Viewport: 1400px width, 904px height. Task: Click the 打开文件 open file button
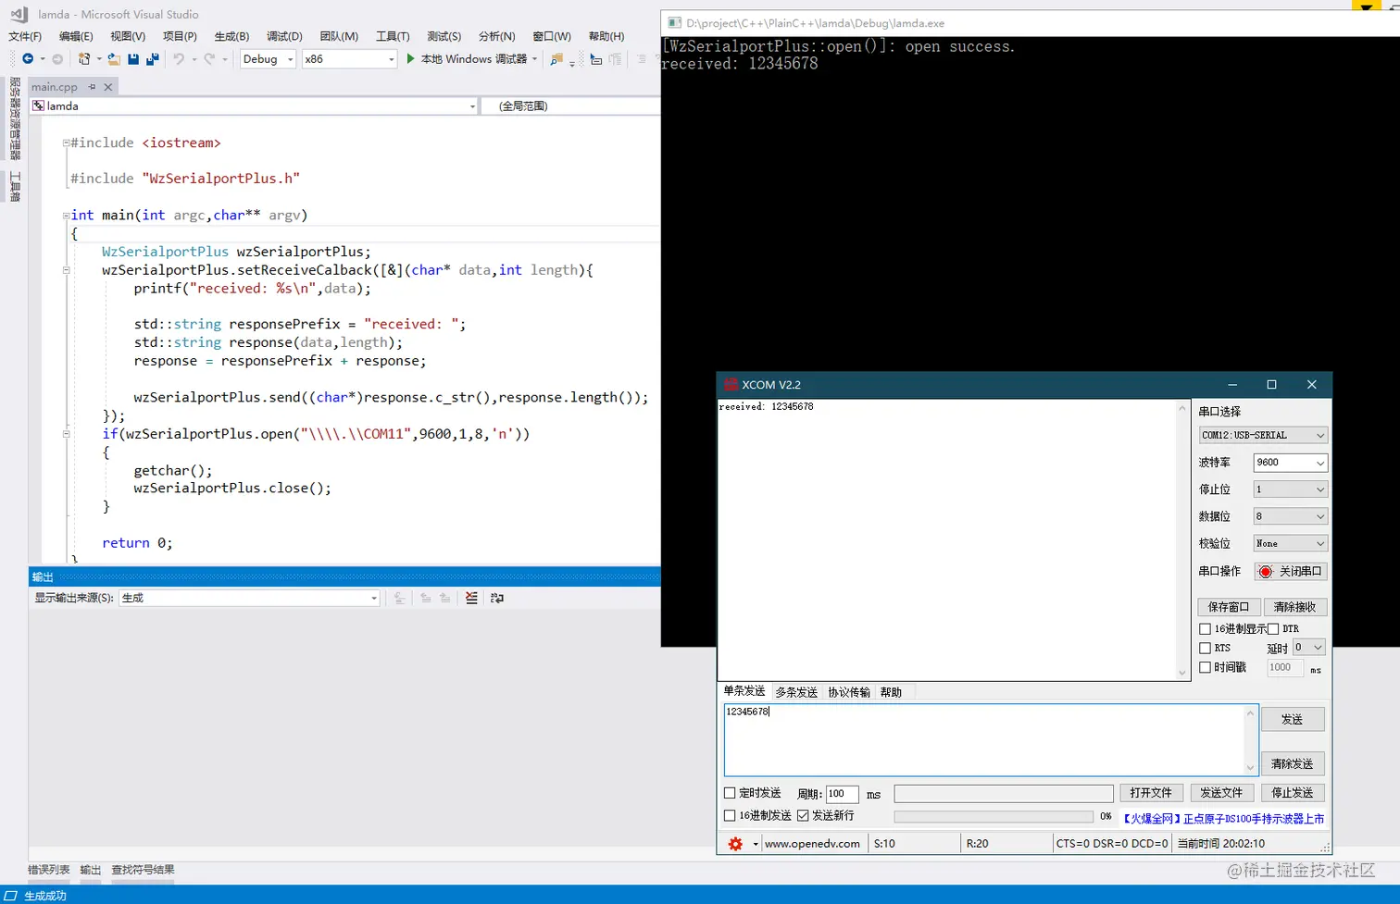1151,793
